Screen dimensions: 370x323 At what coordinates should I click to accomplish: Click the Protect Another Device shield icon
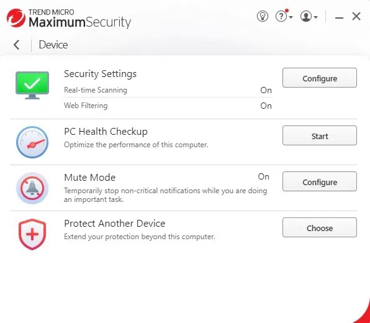(x=32, y=234)
